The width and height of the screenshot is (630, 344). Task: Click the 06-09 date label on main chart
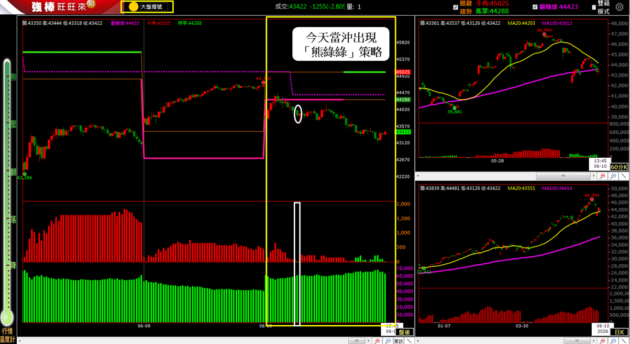[x=144, y=326]
